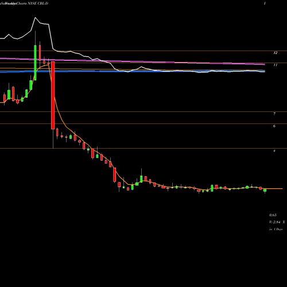This screenshot has width=287, height=287.
Task: Click the last green candle at chart end
Action: tap(265, 191)
